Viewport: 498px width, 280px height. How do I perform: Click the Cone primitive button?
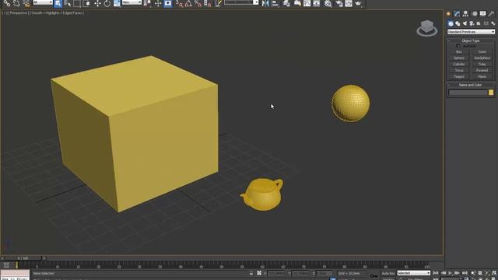click(482, 52)
